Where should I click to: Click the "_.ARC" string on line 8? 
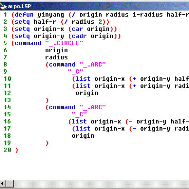click(x=93, y=65)
